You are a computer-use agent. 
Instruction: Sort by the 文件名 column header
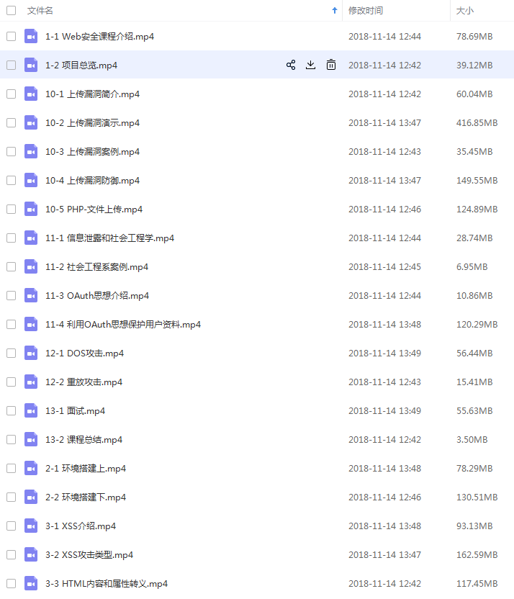click(x=40, y=11)
